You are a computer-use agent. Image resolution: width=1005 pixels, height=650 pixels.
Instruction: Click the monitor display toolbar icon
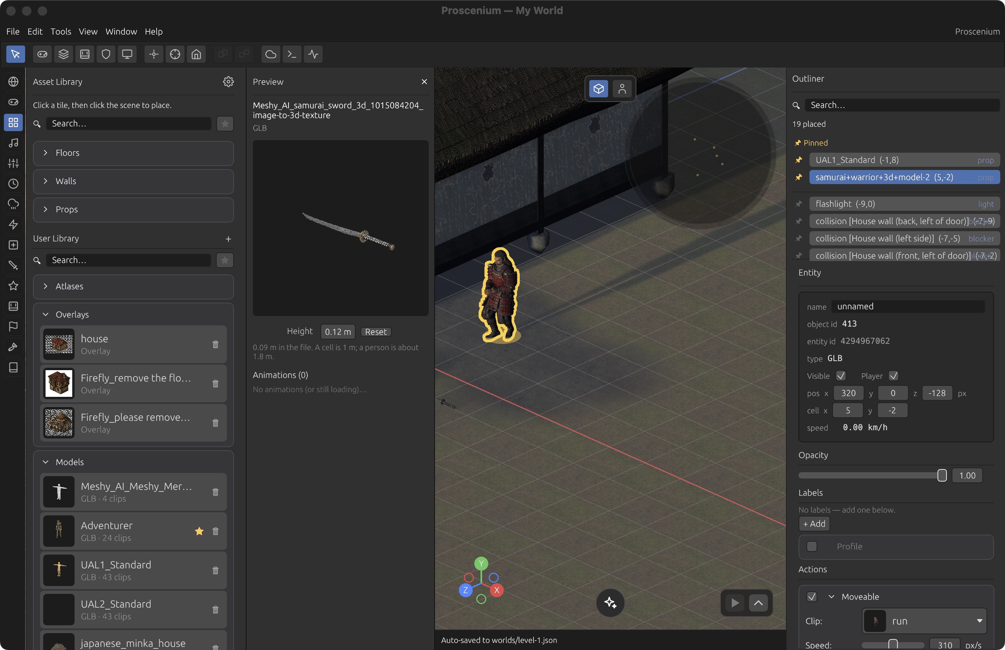(127, 54)
